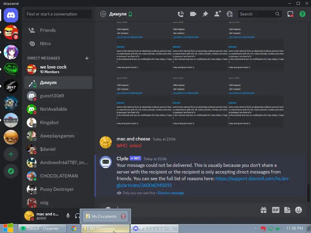311x233 pixels.
Task: Open DM with soig
Action: click(58, 202)
